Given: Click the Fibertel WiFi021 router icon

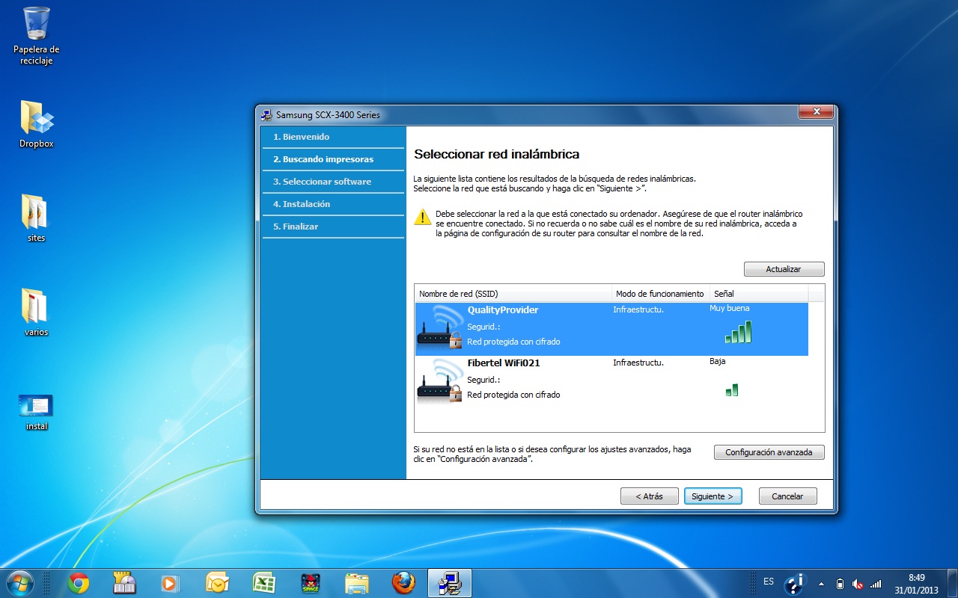Looking at the screenshot, I should pyautogui.click(x=439, y=381).
